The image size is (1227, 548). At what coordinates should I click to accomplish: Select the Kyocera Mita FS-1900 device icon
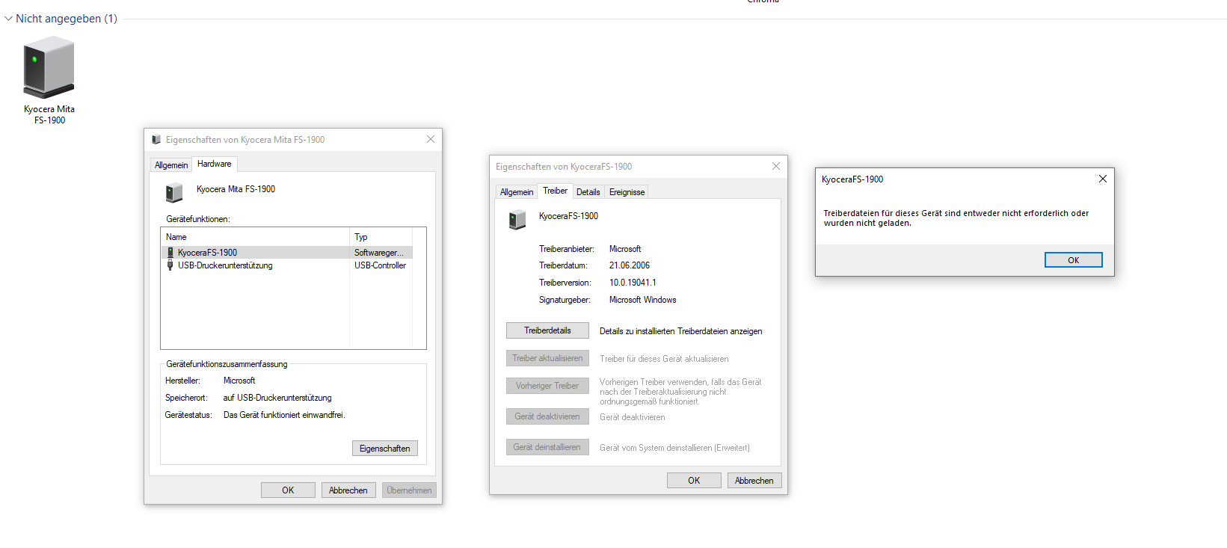coord(49,67)
